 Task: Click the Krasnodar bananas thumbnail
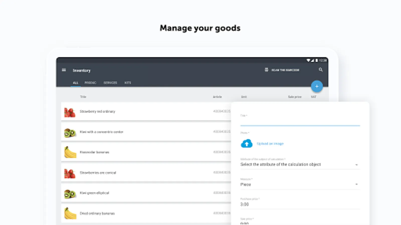pos(70,152)
